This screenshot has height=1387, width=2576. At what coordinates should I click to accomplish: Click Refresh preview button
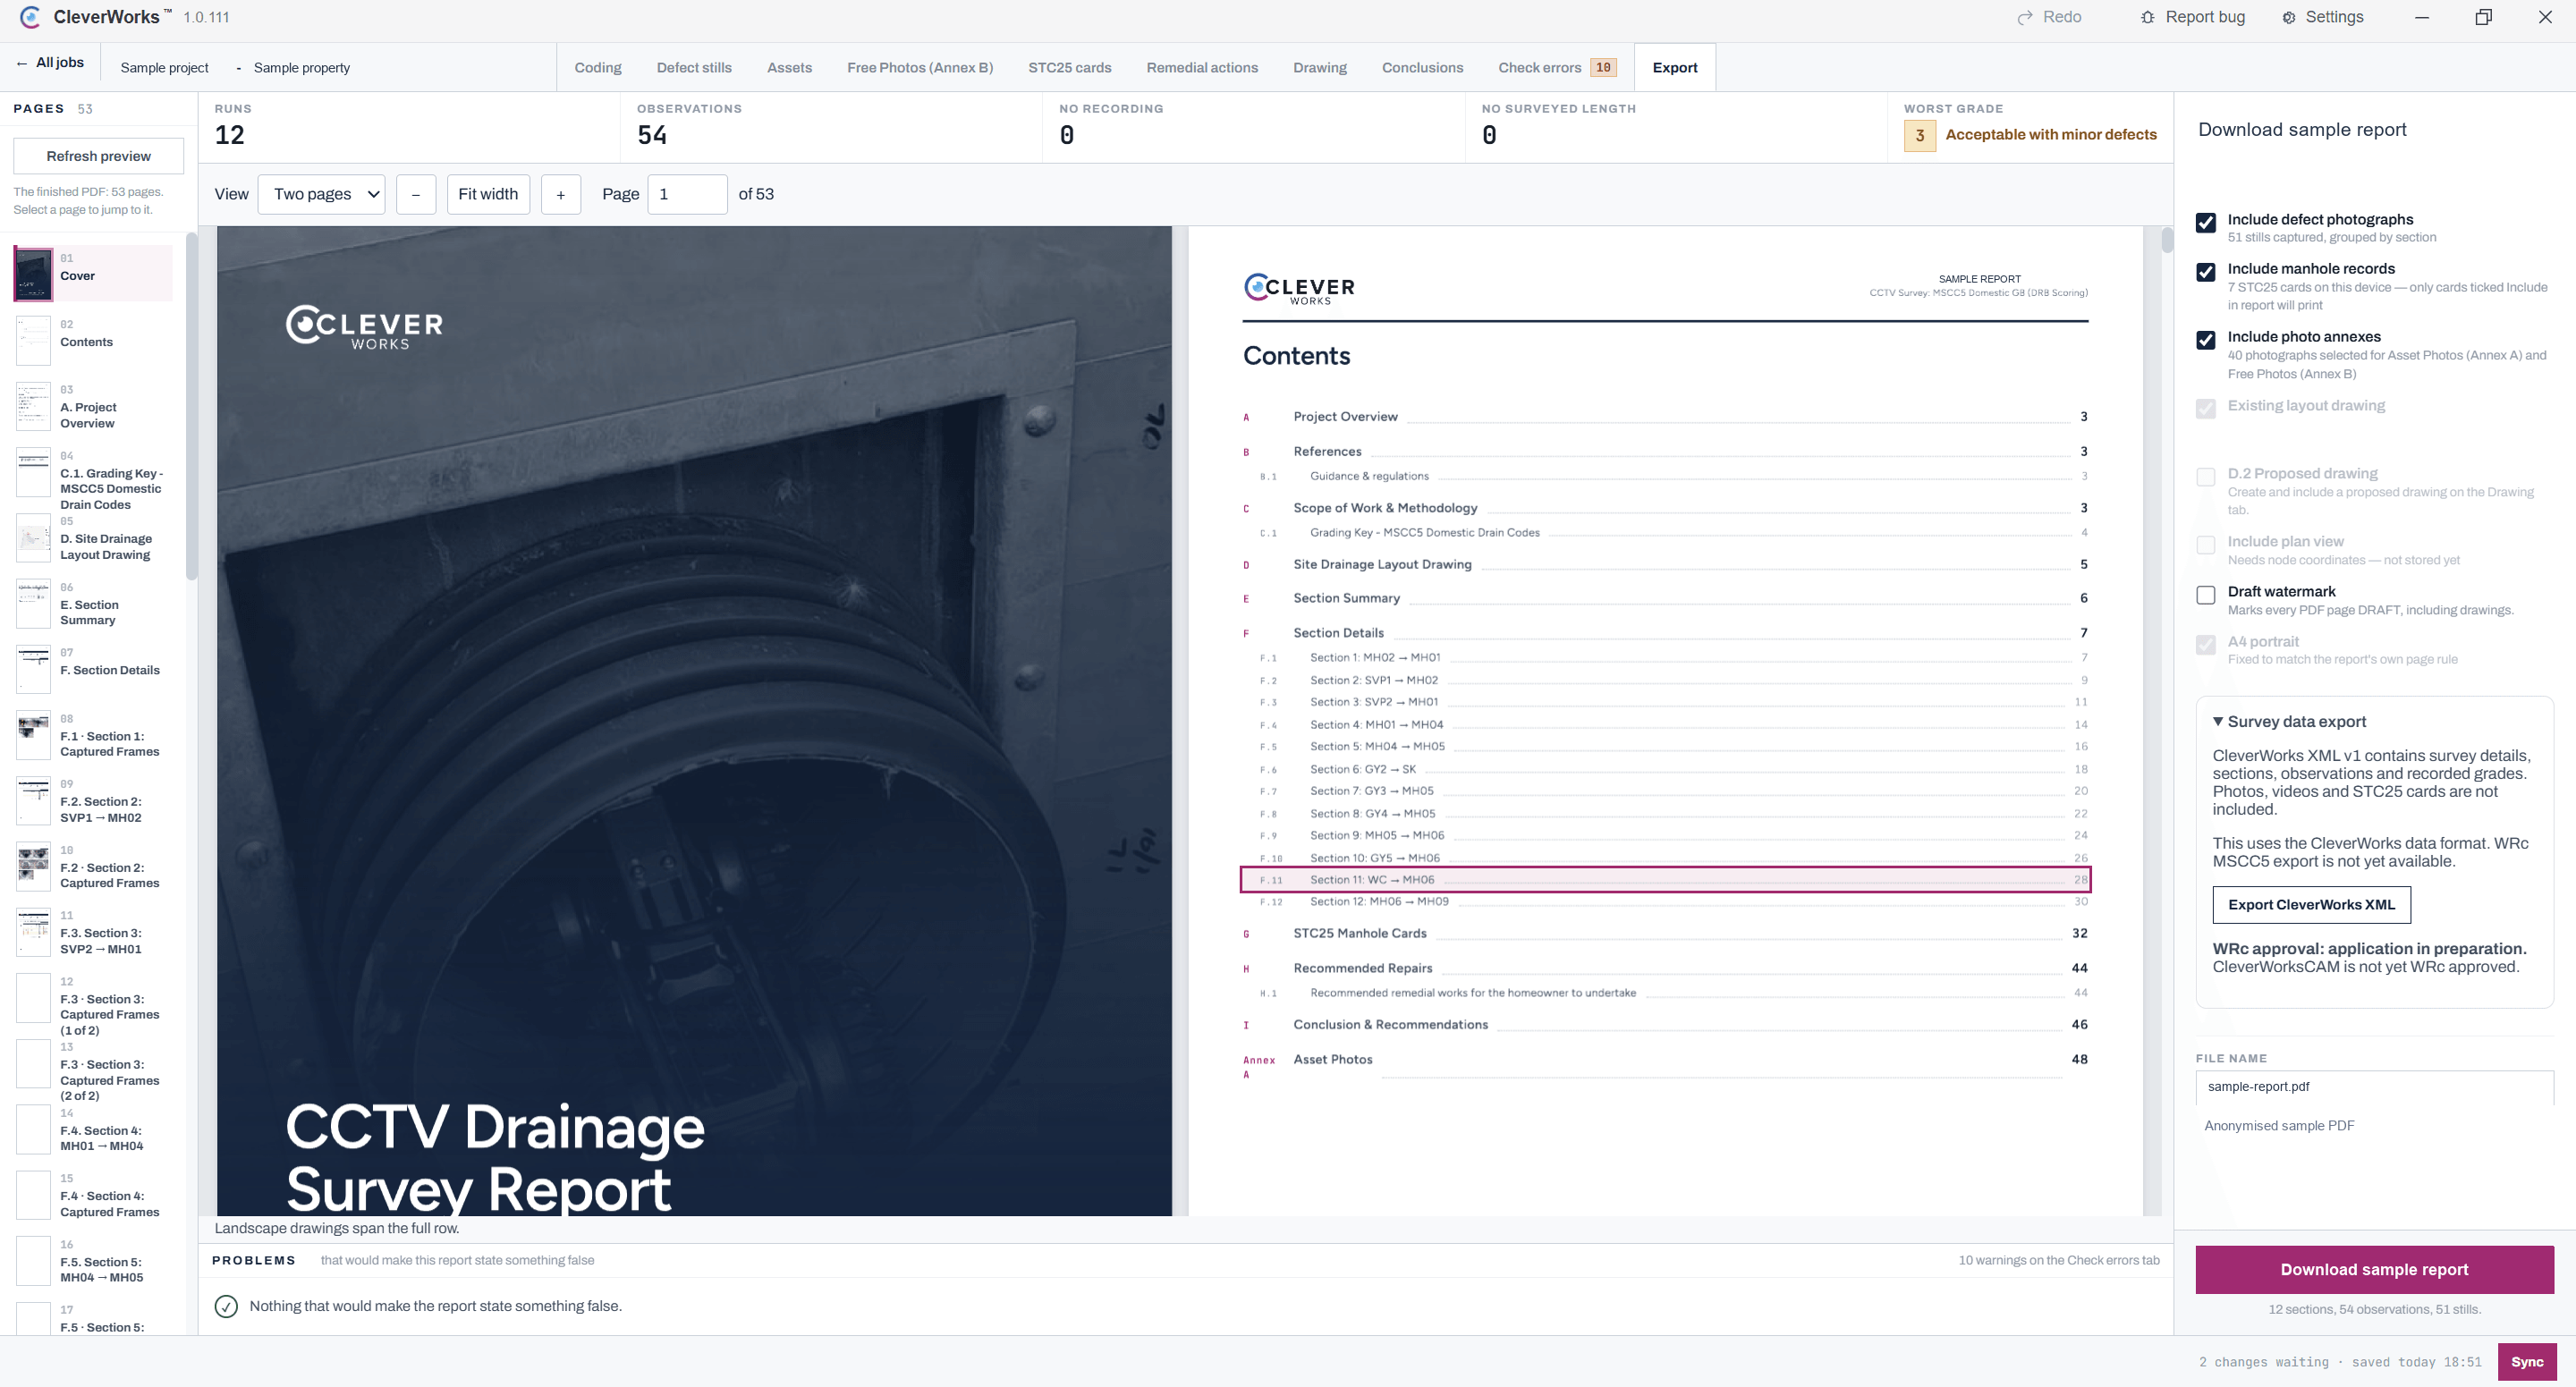[x=98, y=156]
